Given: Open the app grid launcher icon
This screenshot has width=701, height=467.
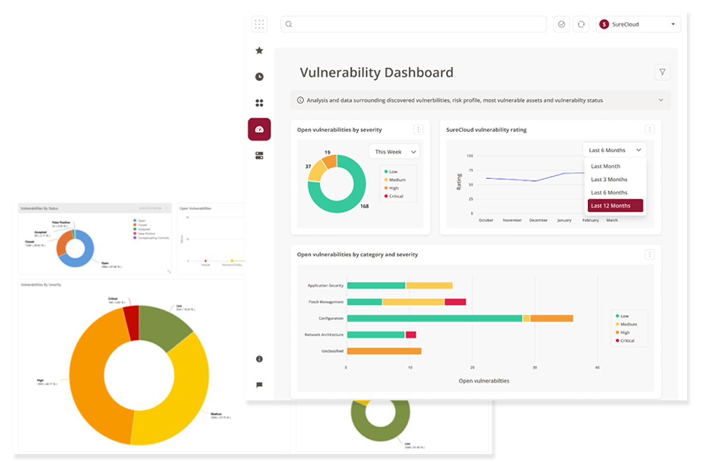Looking at the screenshot, I should [259, 25].
